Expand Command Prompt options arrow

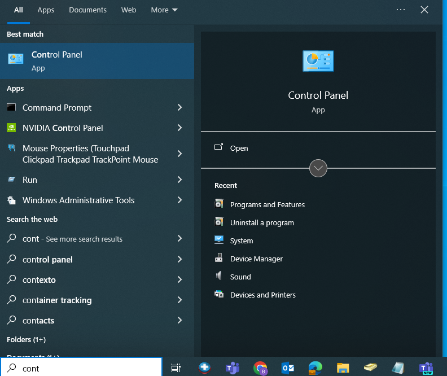pos(179,107)
